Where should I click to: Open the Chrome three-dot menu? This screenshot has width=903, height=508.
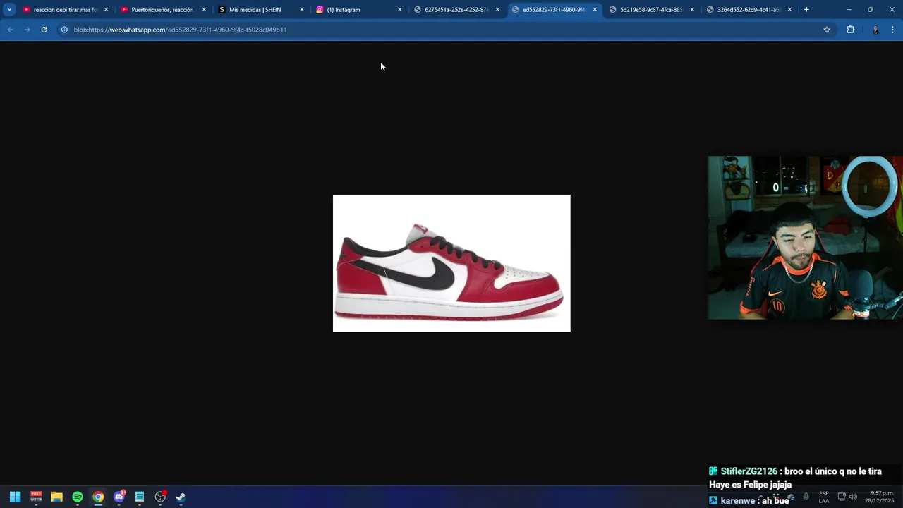tap(892, 30)
